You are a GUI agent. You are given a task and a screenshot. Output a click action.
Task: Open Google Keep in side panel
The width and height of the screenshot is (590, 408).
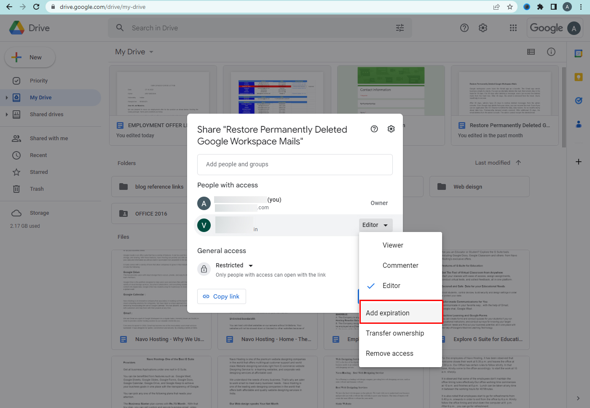(579, 77)
